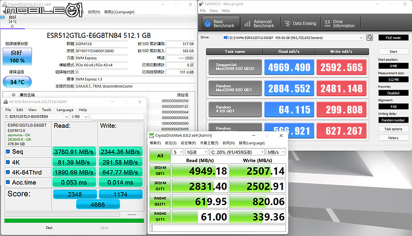Image resolution: width=412 pixels, height=236 pixels.
Task: Click the CrystalDiskMark bottom comment field
Action: tap(217, 228)
